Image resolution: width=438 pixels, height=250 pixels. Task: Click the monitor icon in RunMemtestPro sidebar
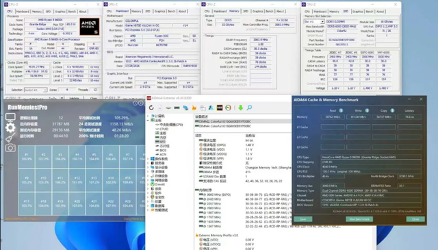pos(10,118)
